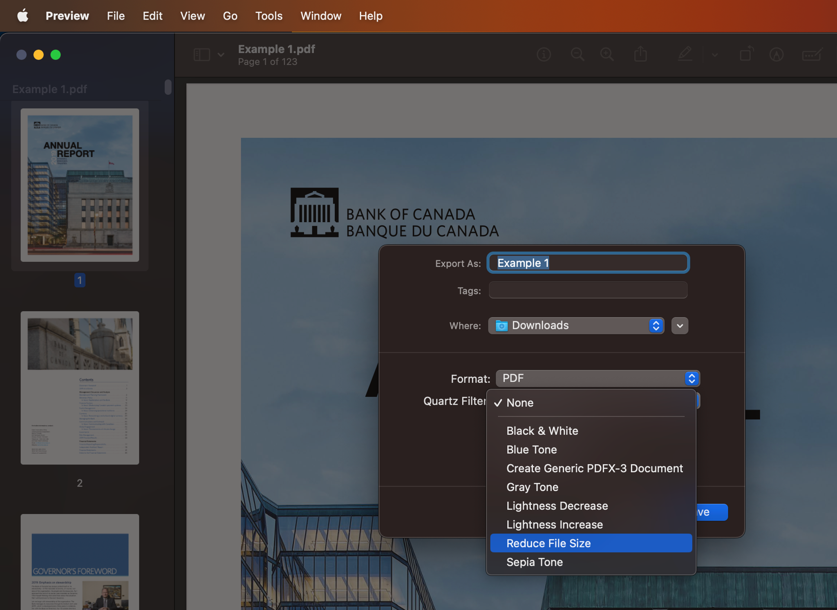Click the Example 1.pdf window title
Viewport: 837px width, 610px height.
point(276,49)
